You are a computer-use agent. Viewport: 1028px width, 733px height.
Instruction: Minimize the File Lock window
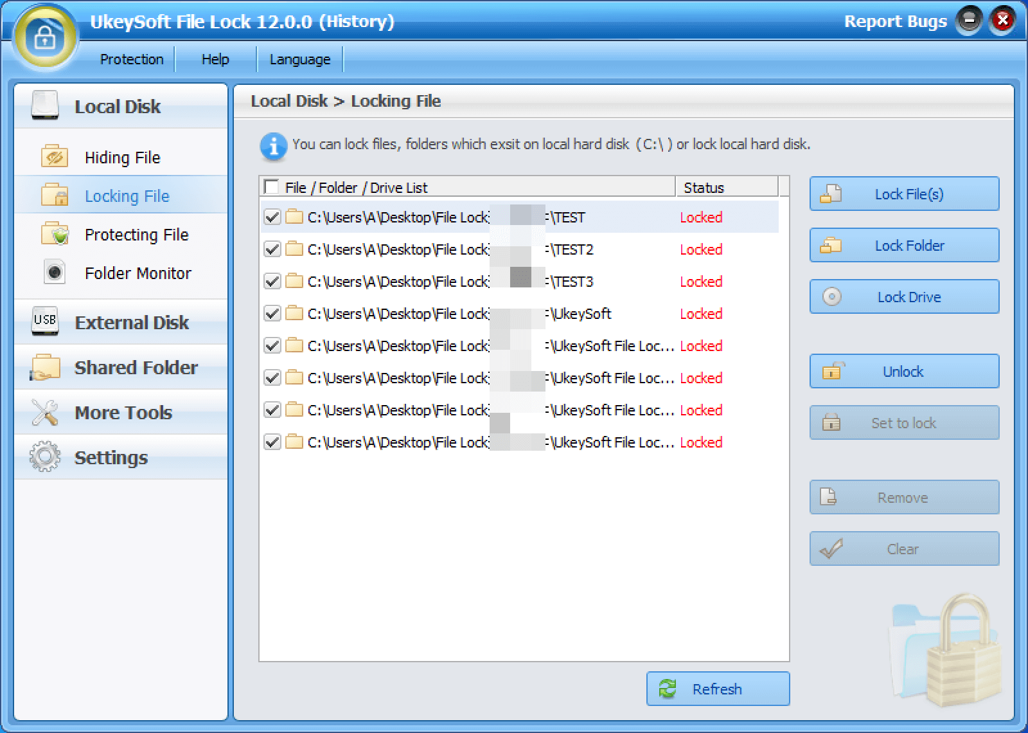click(969, 21)
